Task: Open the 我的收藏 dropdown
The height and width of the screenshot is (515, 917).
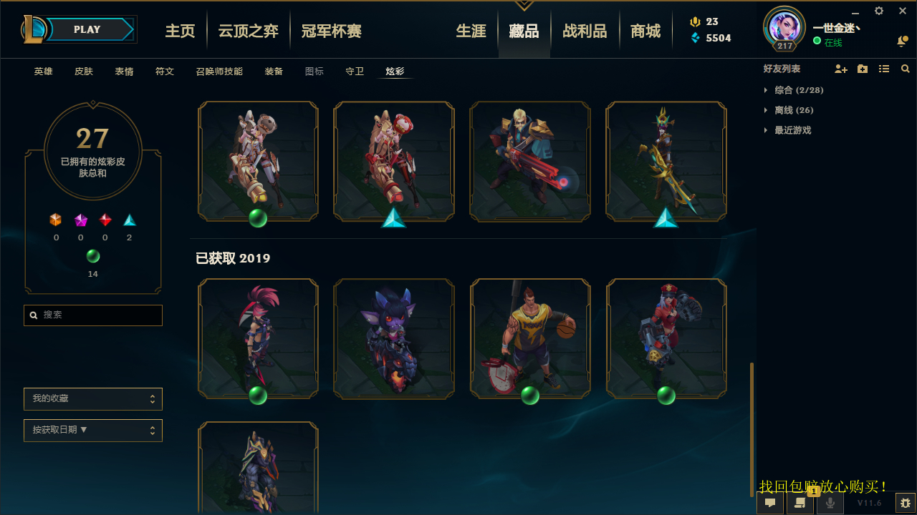Action: (93, 399)
